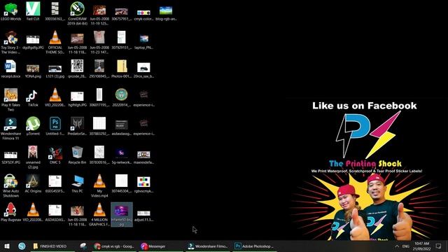The width and height of the screenshot is (448, 252).
Task: Select the L121 (3).jpg image
Action: (x=55, y=71)
